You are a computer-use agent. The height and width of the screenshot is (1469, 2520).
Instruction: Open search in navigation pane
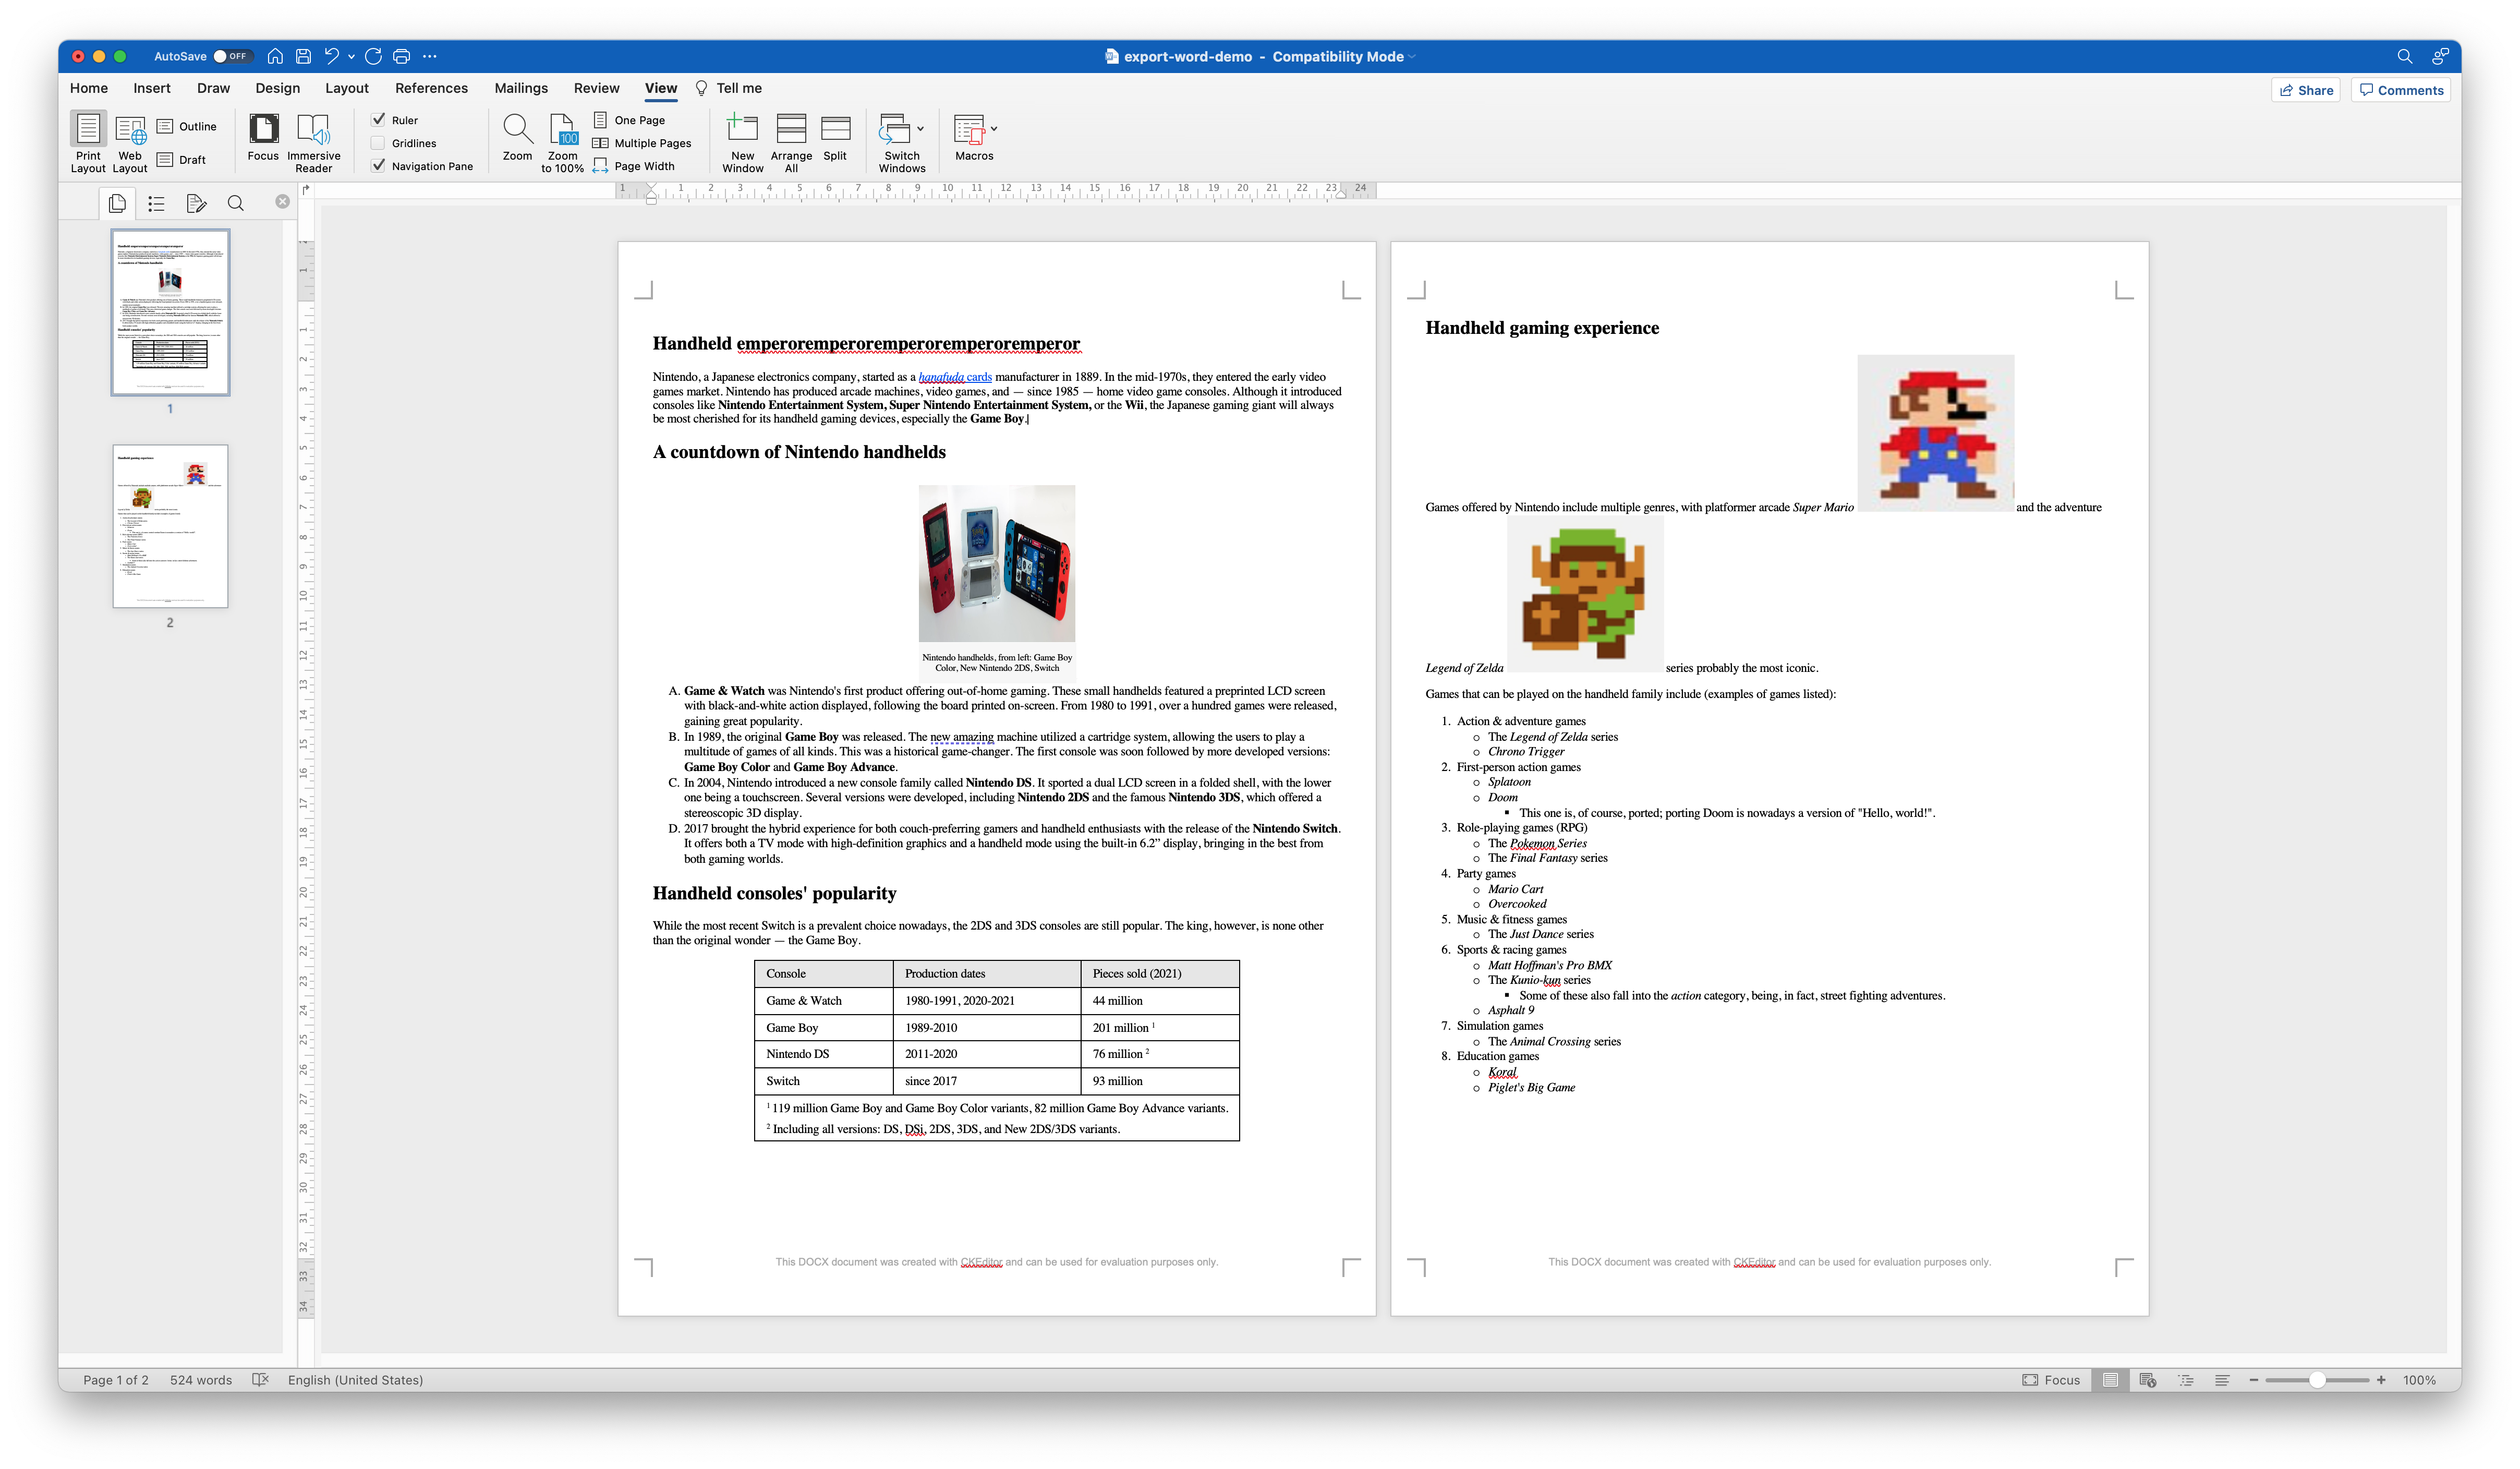(x=236, y=203)
